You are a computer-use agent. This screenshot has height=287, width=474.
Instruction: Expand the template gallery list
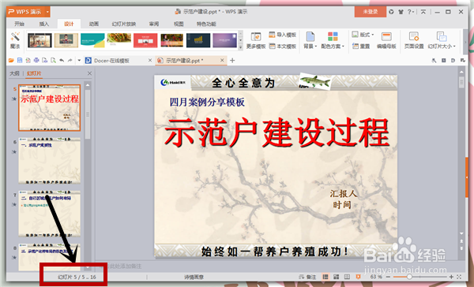tap(241, 47)
